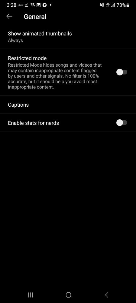Tap the LTE signal indicator

coord(108,5)
